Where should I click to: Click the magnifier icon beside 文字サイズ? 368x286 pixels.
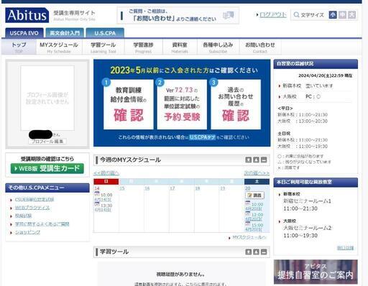click(x=296, y=15)
